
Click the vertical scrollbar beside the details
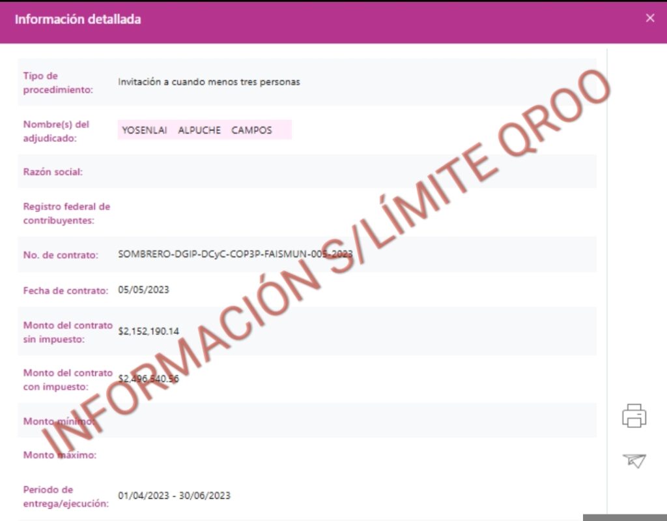pos(607,261)
